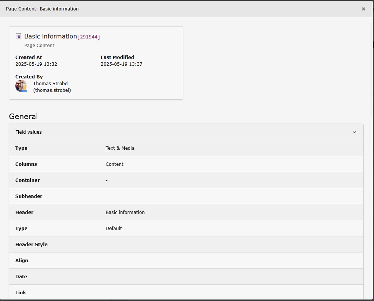Click the Align field row

pyautogui.click(x=186, y=261)
